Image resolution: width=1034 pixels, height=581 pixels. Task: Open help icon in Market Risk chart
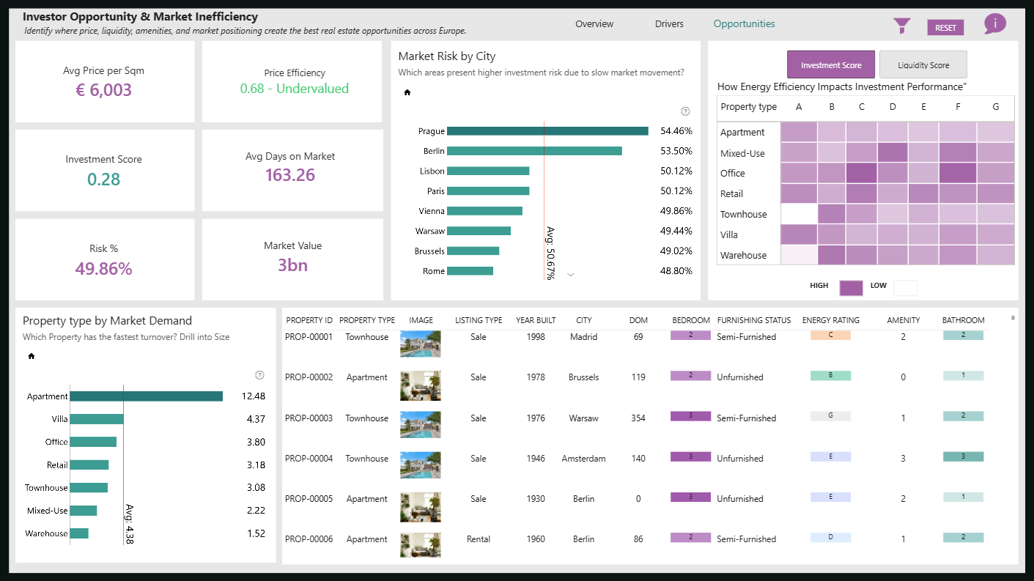click(x=685, y=111)
